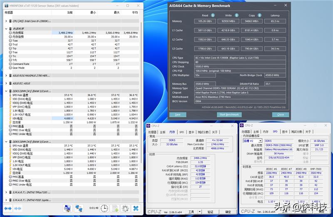
Task: Click the 验证 button in left CPU-Z window
Action: 211,212
